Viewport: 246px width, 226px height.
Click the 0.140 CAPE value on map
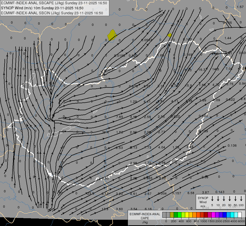tap(187, 39)
